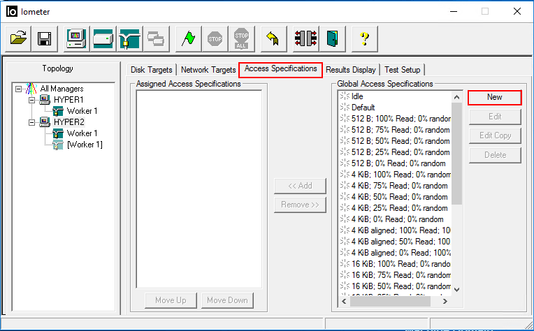The image size is (534, 331).
Task: Start a new manager
Action: click(x=77, y=39)
